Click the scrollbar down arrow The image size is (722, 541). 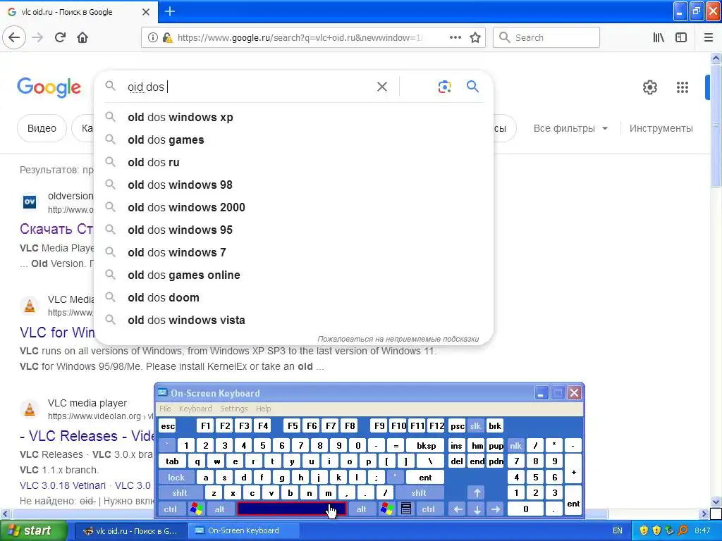tap(716, 502)
